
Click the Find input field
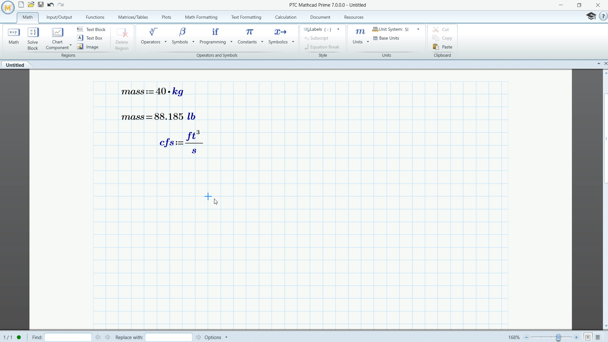click(x=68, y=338)
